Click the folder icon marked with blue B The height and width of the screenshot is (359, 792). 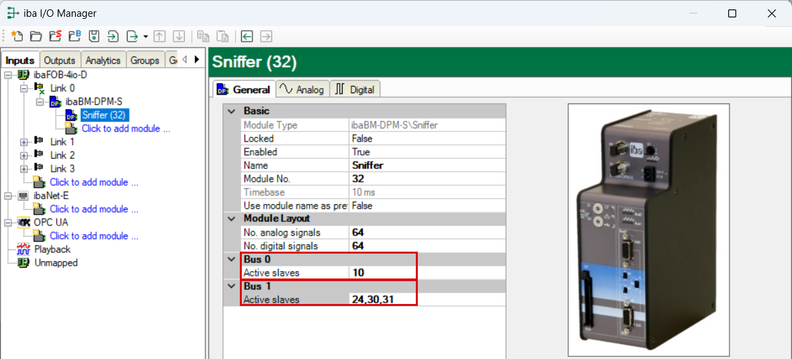[75, 36]
